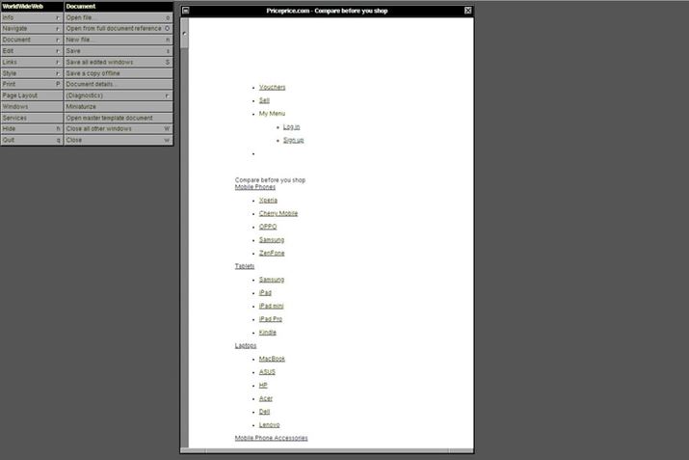Choose New file in Document menu

119,40
